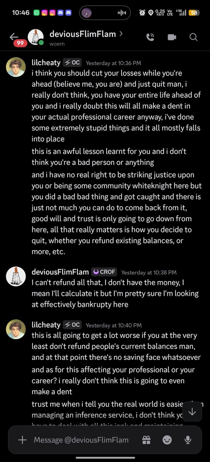The height and width of the screenshot is (462, 210).
Task: Tap the CROF server tag badge
Action: (104, 272)
